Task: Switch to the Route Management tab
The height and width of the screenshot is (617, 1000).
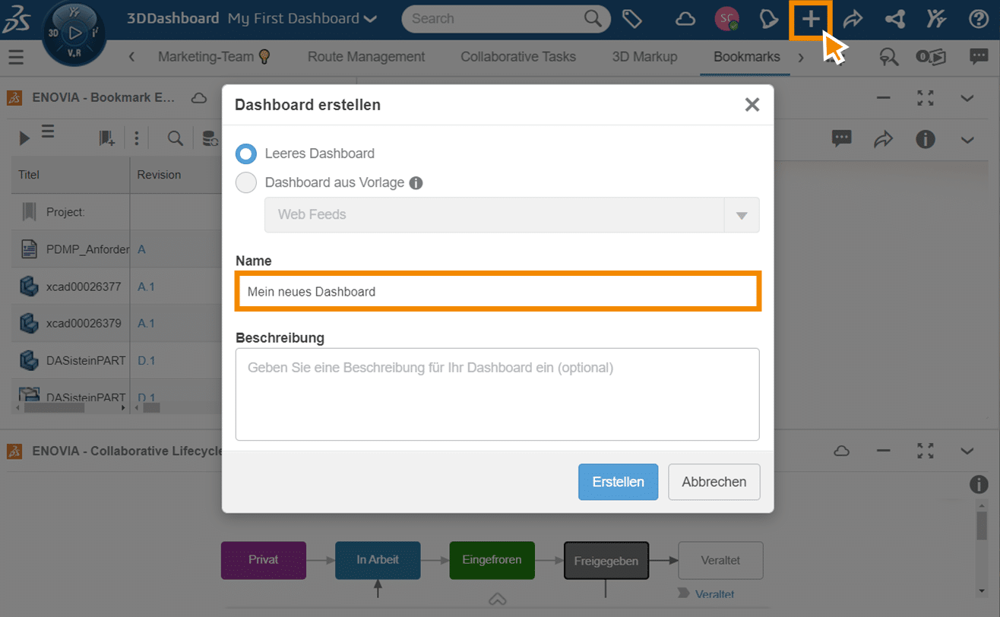Action: [x=366, y=57]
